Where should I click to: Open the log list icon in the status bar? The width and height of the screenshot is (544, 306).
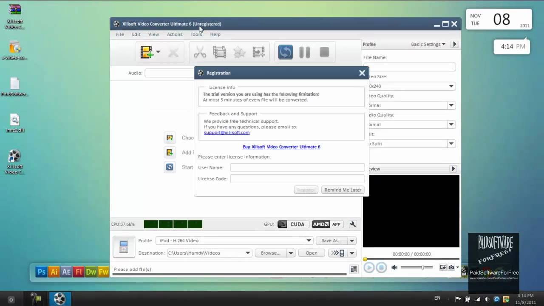(x=354, y=269)
